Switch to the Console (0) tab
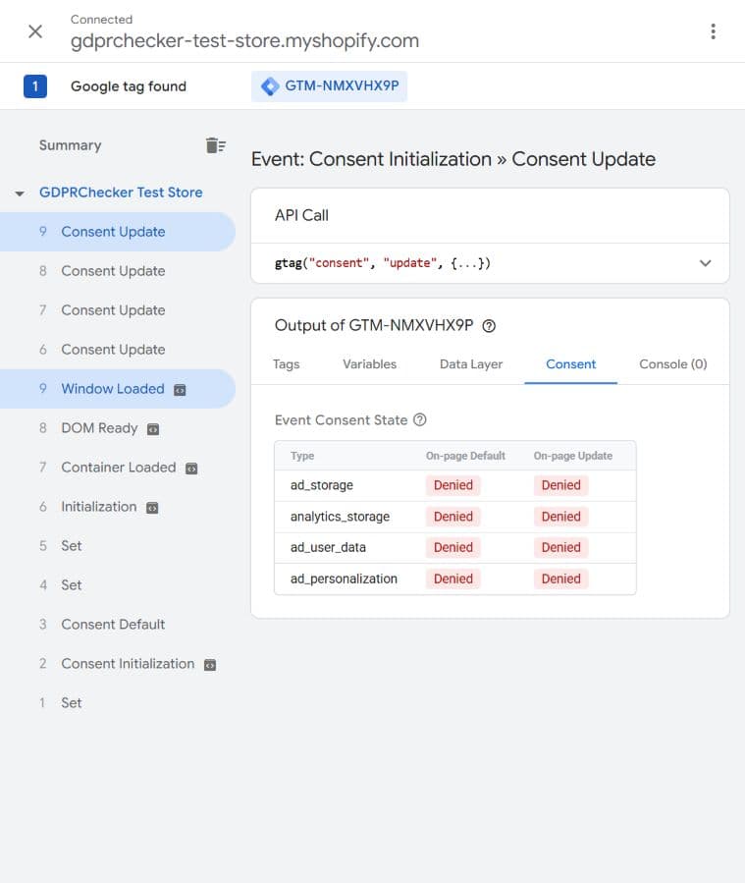The width and height of the screenshot is (745, 883). (x=673, y=364)
